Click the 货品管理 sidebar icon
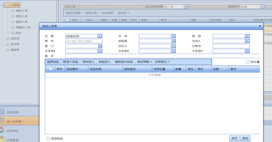This screenshot has height=142, width=272. click(2, 112)
